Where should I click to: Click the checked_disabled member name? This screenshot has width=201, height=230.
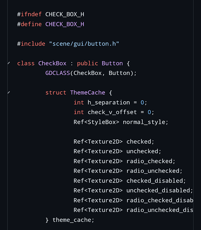click(155, 181)
